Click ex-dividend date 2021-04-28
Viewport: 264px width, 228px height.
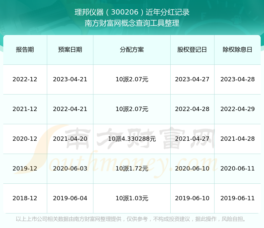[x=237, y=139]
